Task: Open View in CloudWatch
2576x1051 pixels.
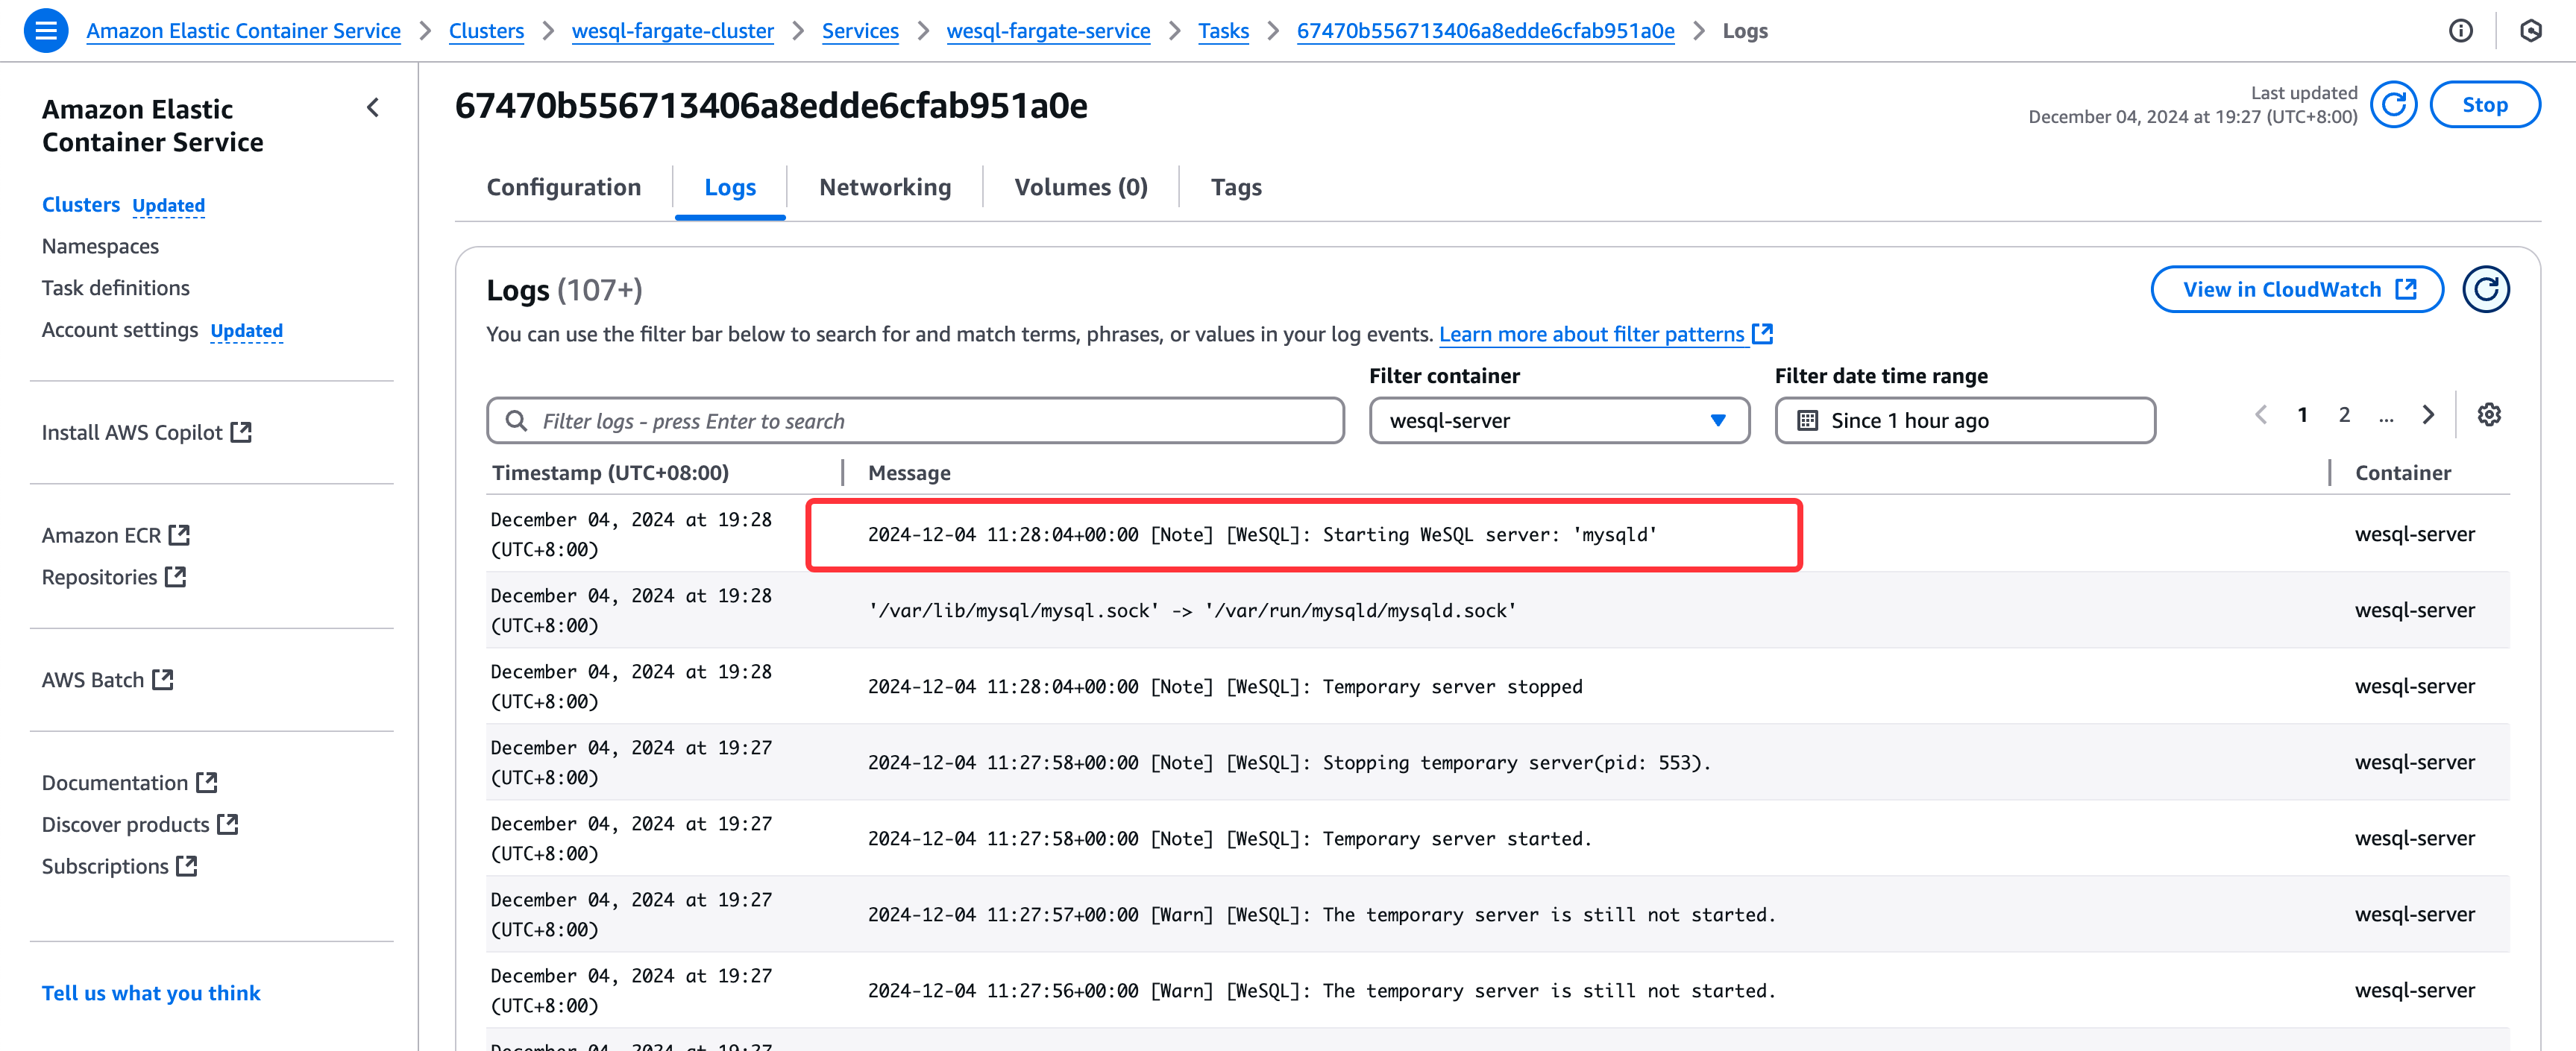Action: (x=2297, y=290)
